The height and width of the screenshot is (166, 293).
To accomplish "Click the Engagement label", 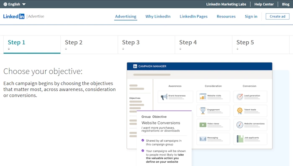I will [213, 110].
